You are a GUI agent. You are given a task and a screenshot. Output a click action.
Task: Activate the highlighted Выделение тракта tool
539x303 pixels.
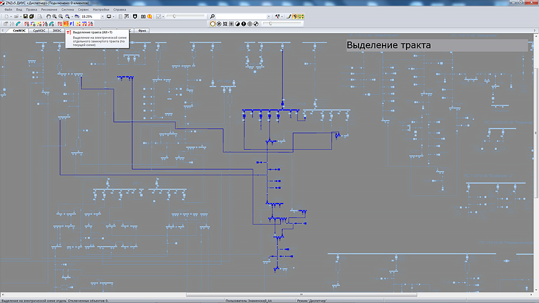click(66, 24)
